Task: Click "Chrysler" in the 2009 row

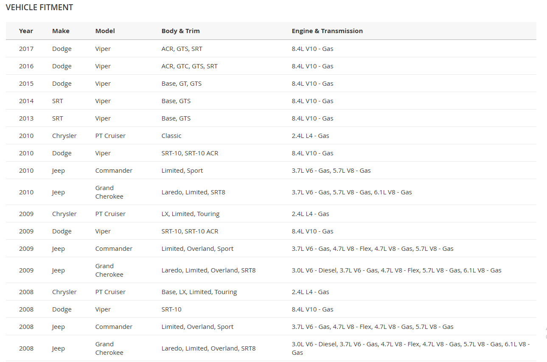Action: coord(65,214)
